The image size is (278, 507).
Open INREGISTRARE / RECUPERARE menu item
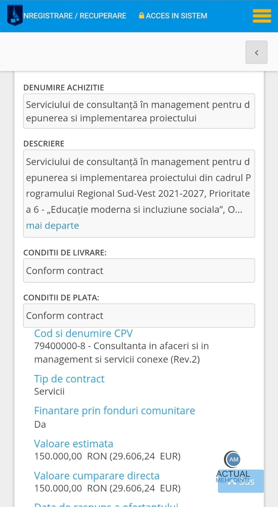(75, 16)
